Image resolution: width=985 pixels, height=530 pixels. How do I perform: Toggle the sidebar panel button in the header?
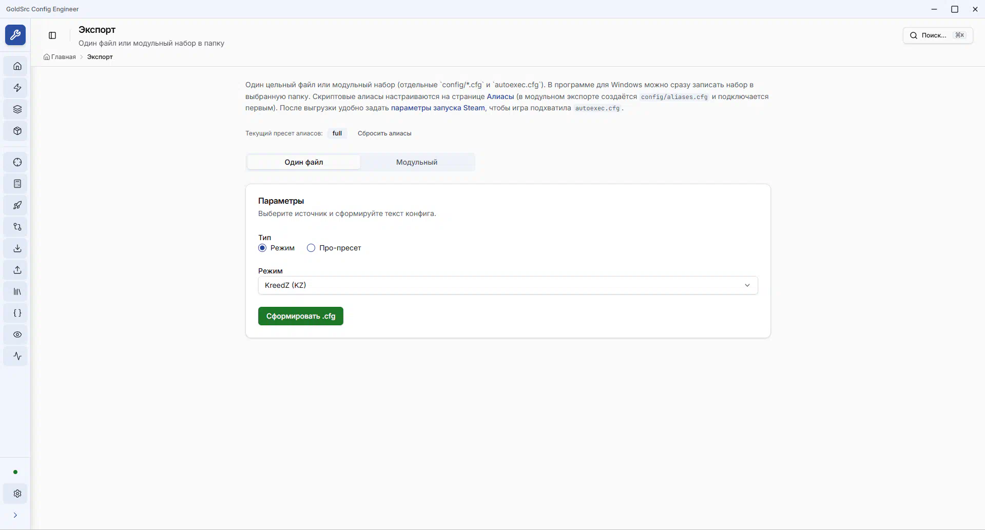coord(52,35)
